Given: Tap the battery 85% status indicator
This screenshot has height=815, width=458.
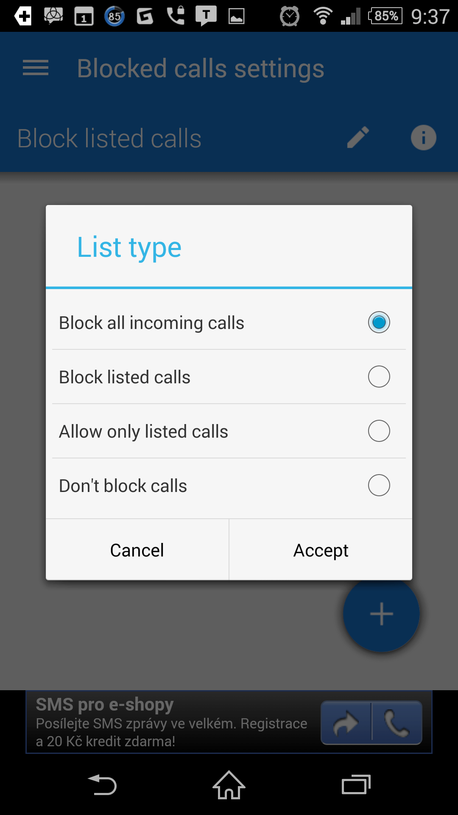Looking at the screenshot, I should [x=385, y=16].
